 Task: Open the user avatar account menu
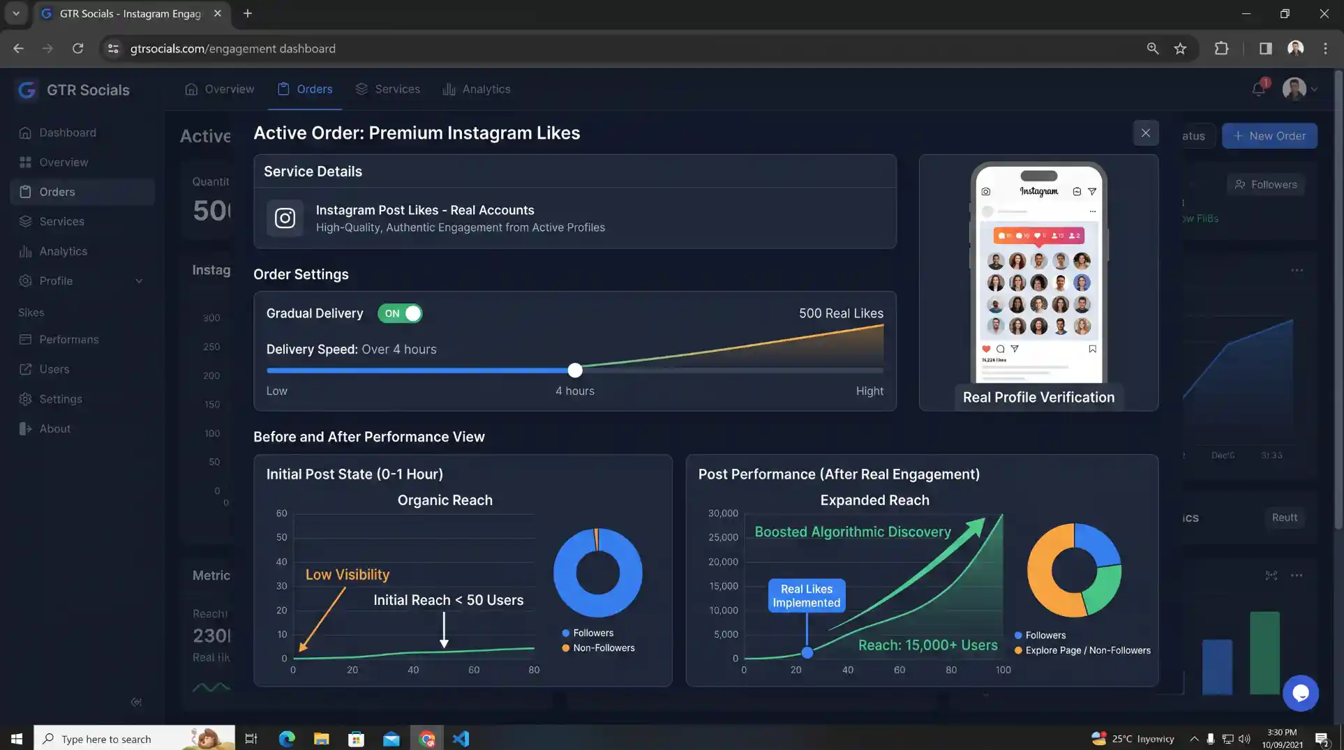point(1299,89)
